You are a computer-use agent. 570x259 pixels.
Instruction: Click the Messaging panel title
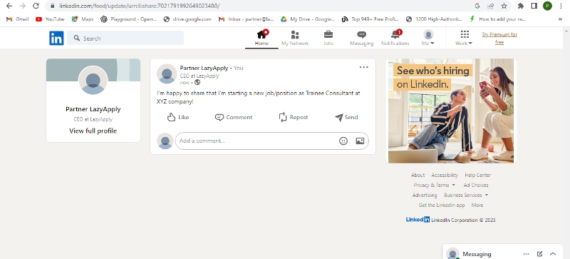coord(477,254)
